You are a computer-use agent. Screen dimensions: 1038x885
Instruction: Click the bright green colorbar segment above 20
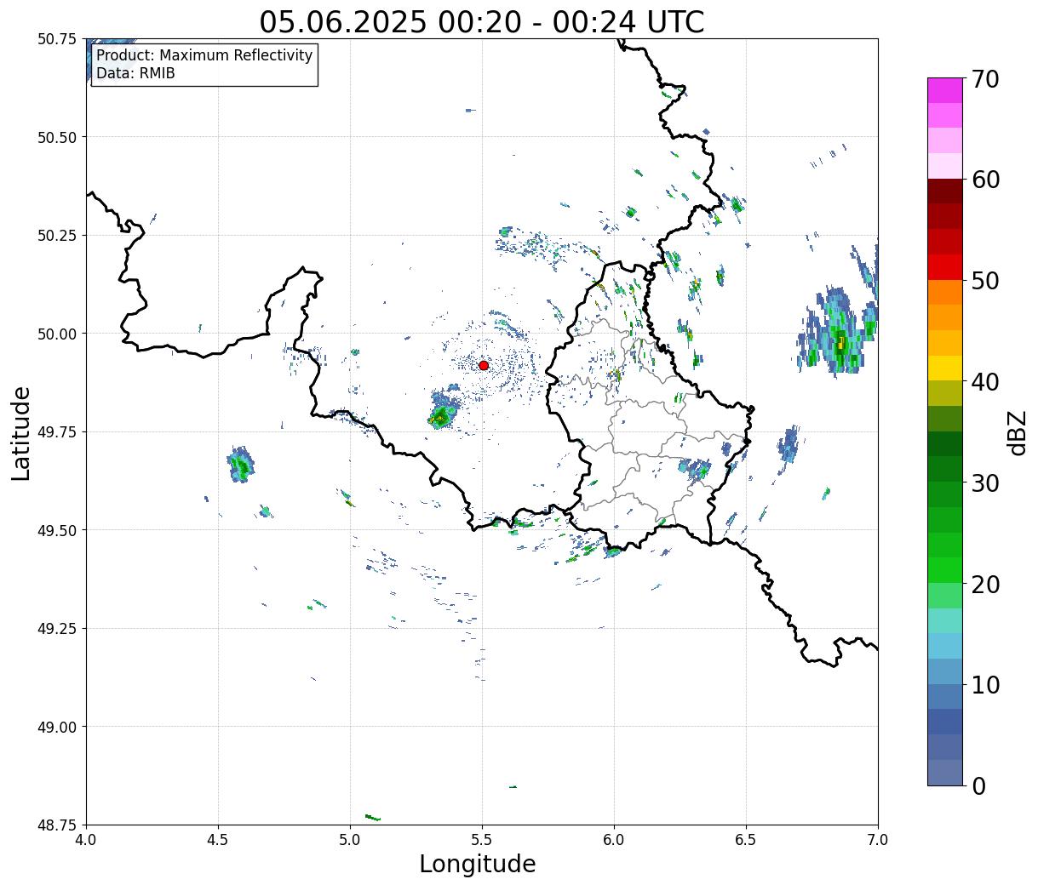[x=945, y=570]
